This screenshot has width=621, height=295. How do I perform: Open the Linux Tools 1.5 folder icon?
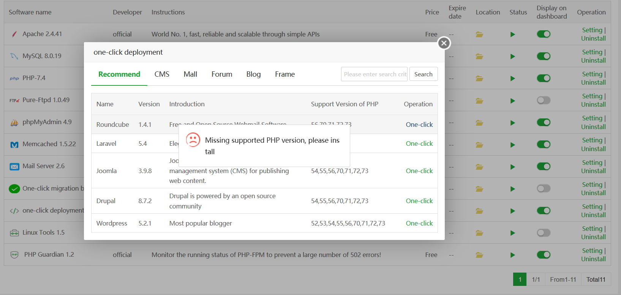click(x=479, y=233)
